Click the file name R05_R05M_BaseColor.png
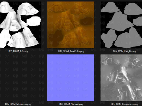The height and width of the screenshot is (106, 142). [x=71, y=51]
